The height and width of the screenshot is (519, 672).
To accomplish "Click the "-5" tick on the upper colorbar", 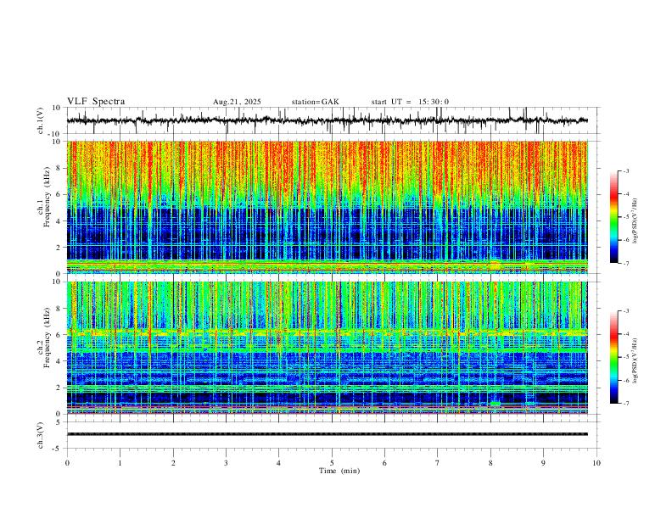I will pos(626,217).
